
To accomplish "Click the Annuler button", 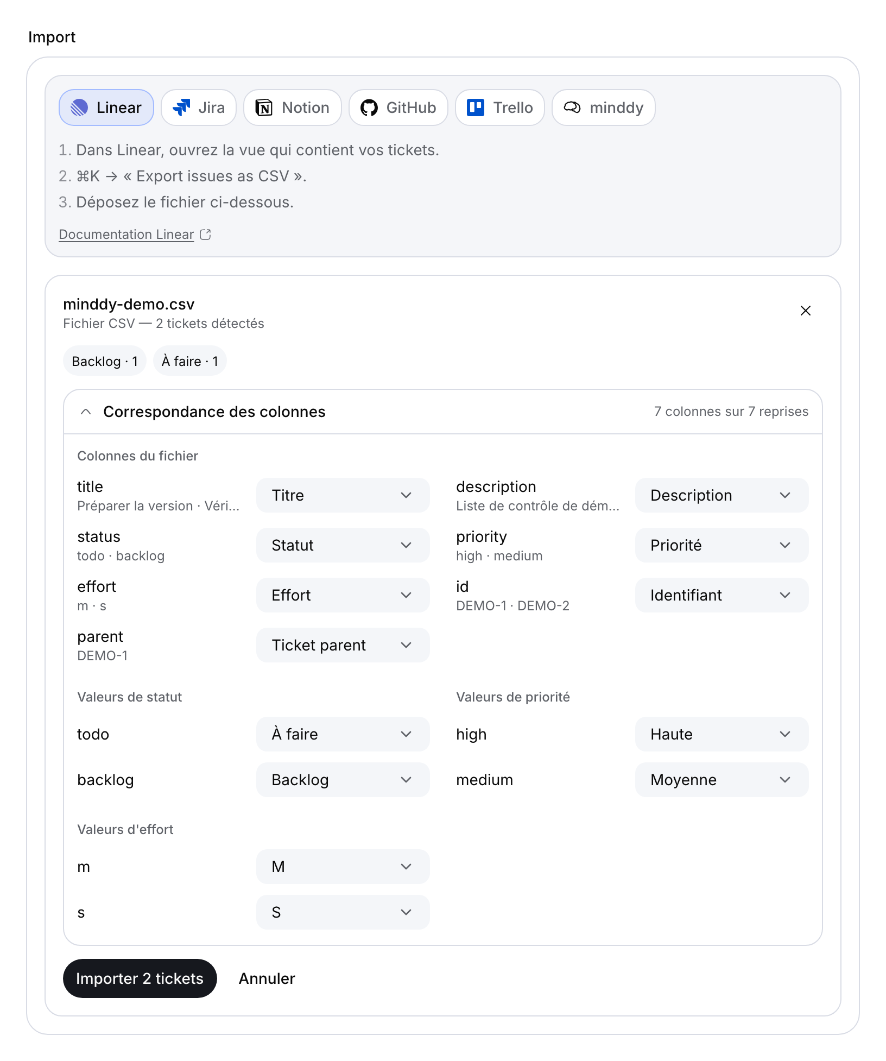I will 267,978.
